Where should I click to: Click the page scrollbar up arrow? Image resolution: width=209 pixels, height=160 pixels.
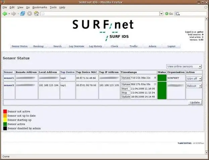(206, 19)
